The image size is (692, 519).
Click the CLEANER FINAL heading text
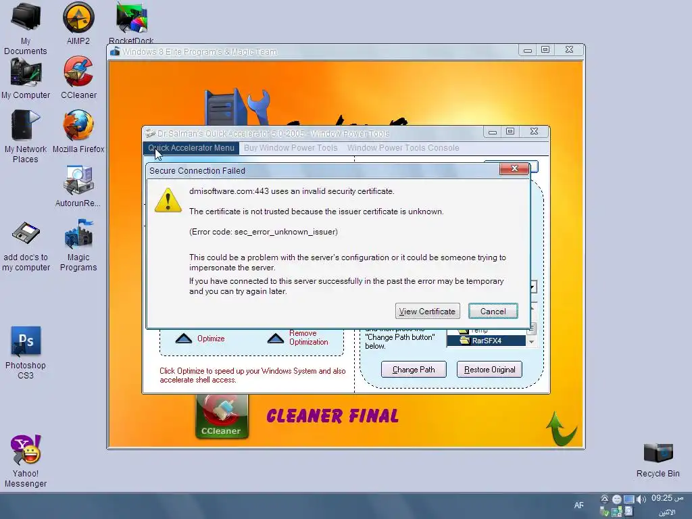pyautogui.click(x=332, y=416)
